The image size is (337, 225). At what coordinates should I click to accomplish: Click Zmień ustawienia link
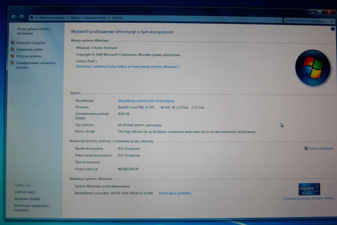[320, 148]
